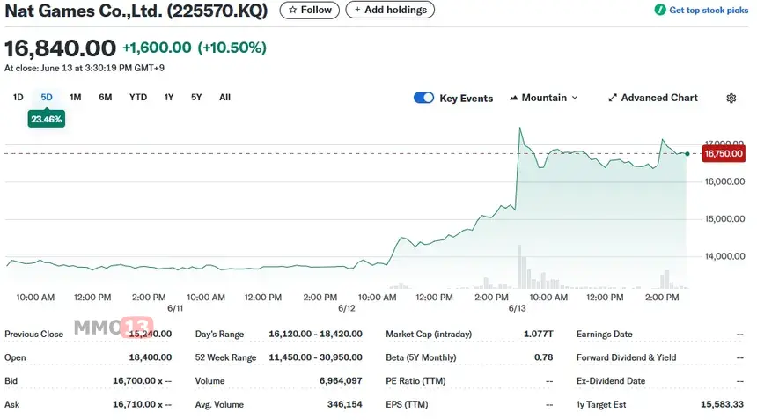Click the 15,000.00 axis label
The height and width of the screenshot is (420, 757).
[724, 219]
